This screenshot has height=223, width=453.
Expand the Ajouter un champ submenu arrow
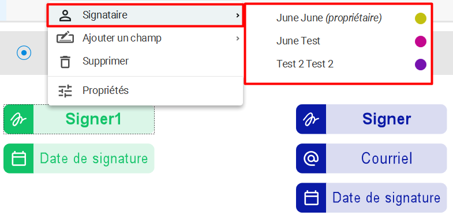tap(238, 38)
